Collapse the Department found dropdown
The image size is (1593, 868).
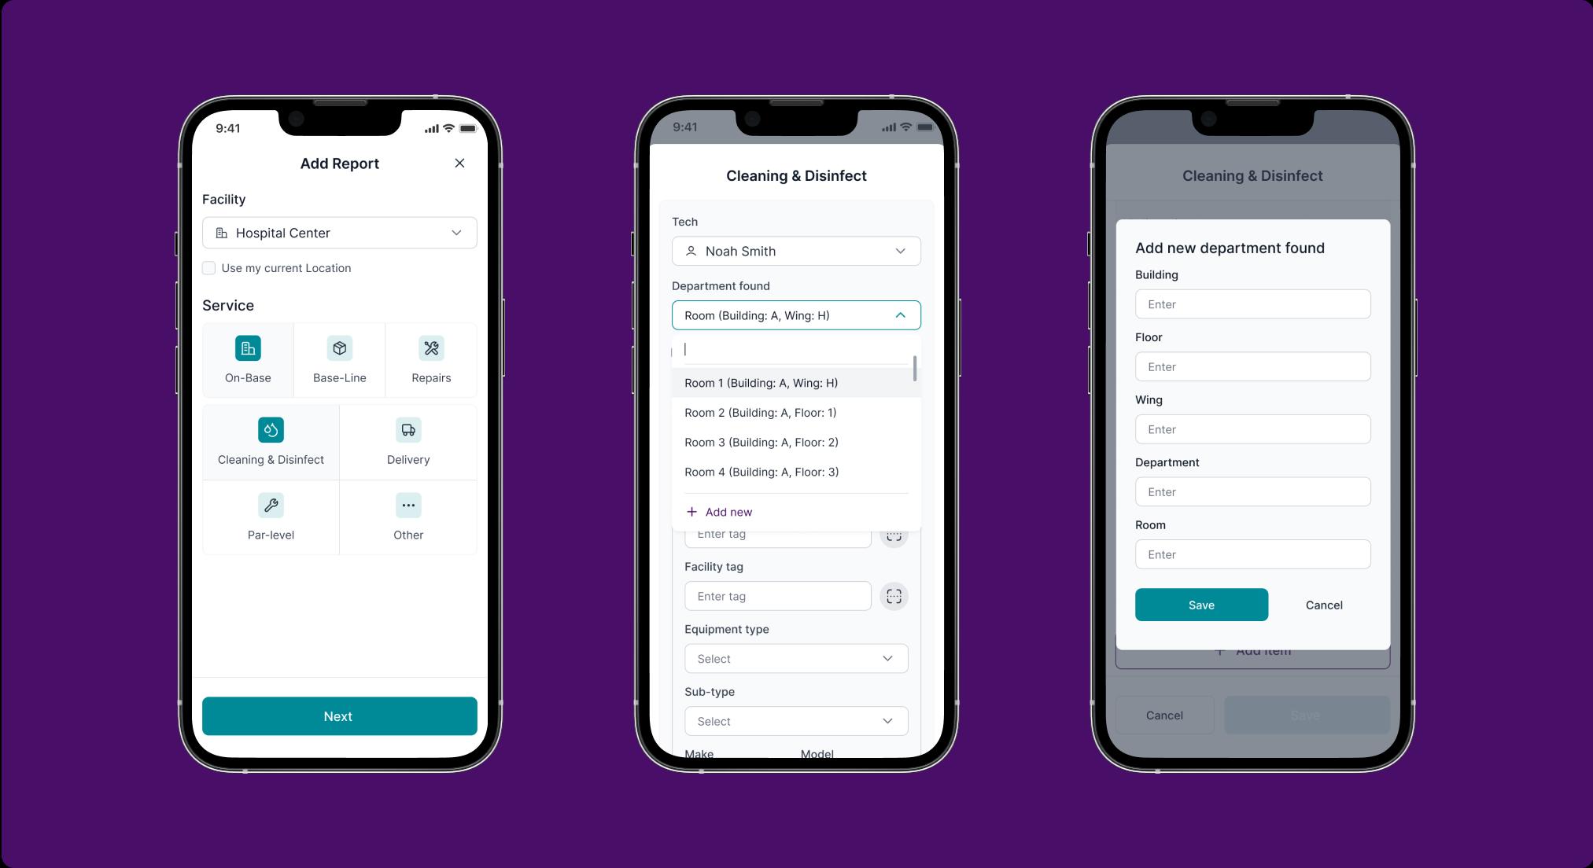point(902,314)
